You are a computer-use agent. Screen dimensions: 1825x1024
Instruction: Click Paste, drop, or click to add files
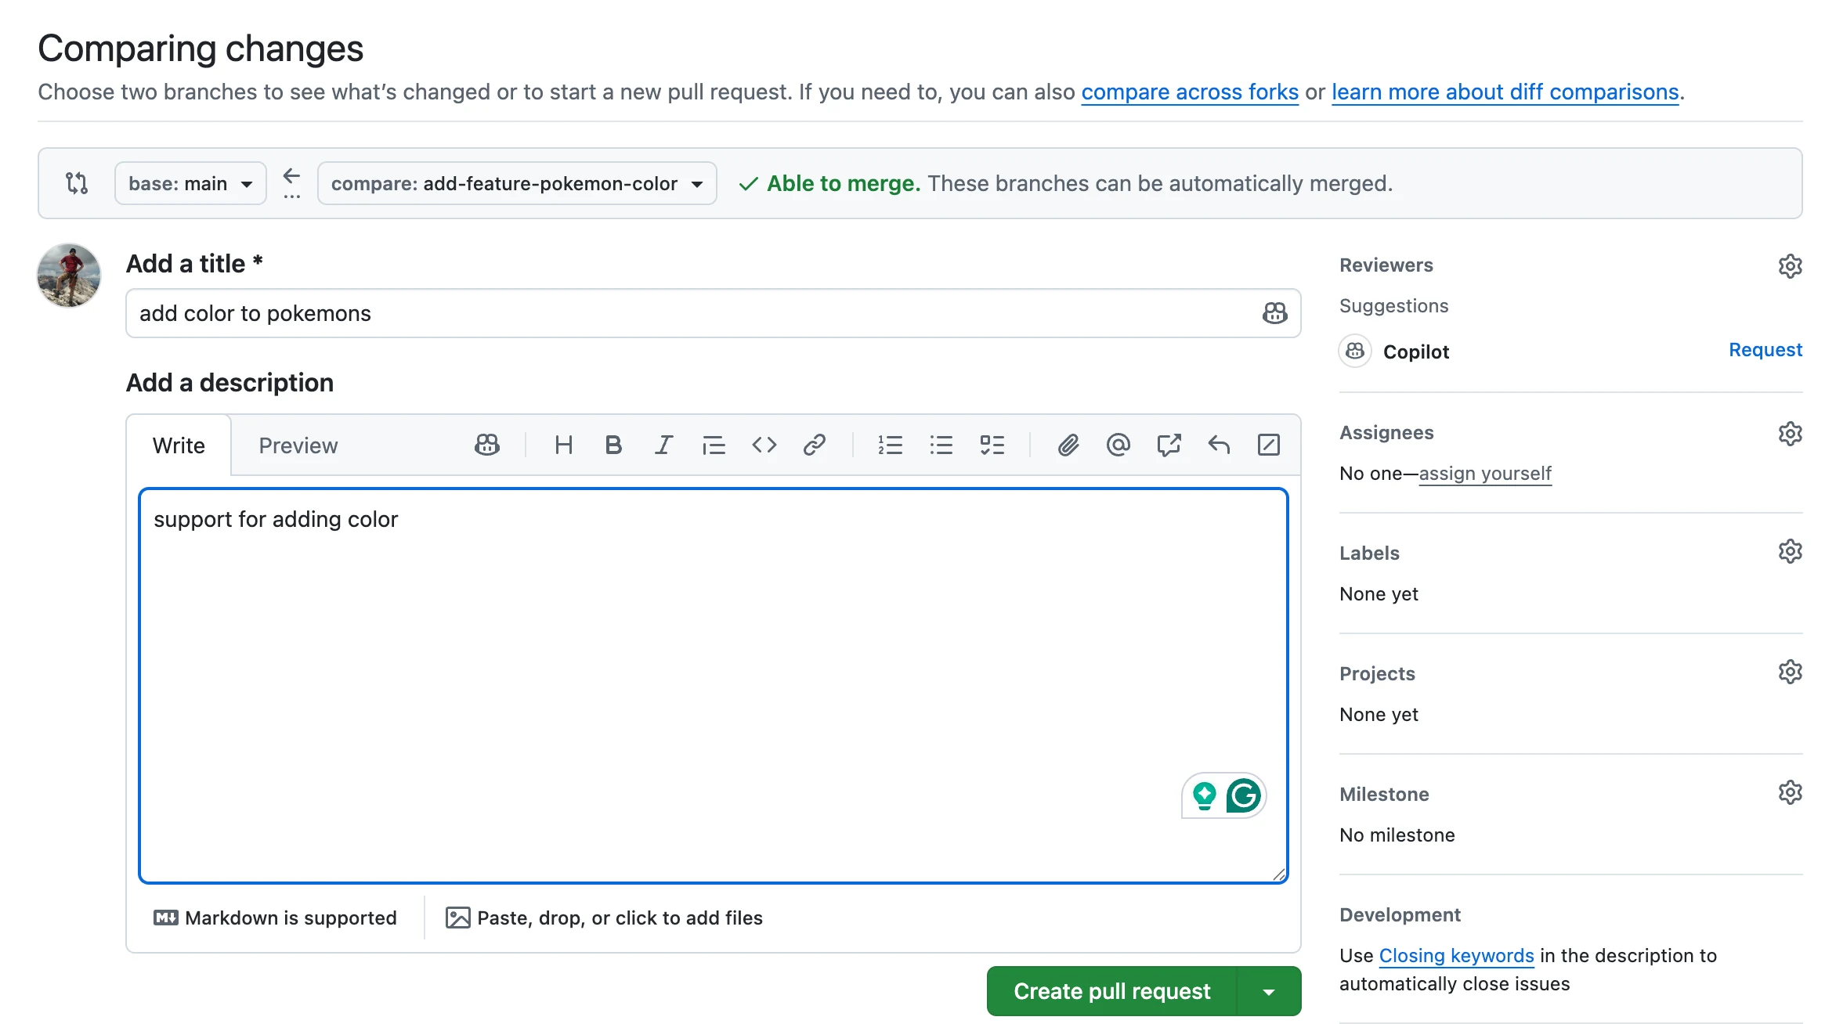tap(604, 918)
